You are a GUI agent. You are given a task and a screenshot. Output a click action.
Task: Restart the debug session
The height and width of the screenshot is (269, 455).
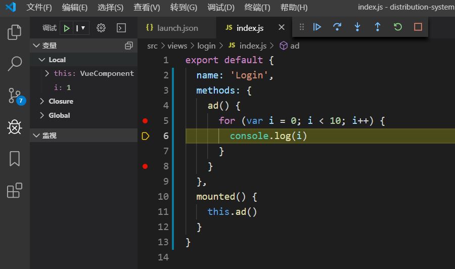point(398,27)
